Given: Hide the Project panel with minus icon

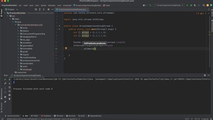Looking at the screenshot, I should coord(52,9).
